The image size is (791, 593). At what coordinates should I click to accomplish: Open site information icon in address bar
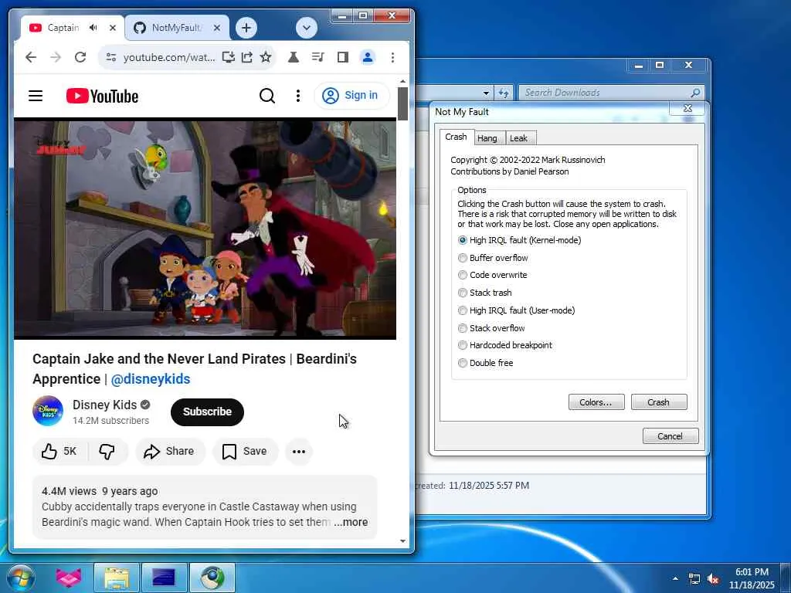click(111, 57)
